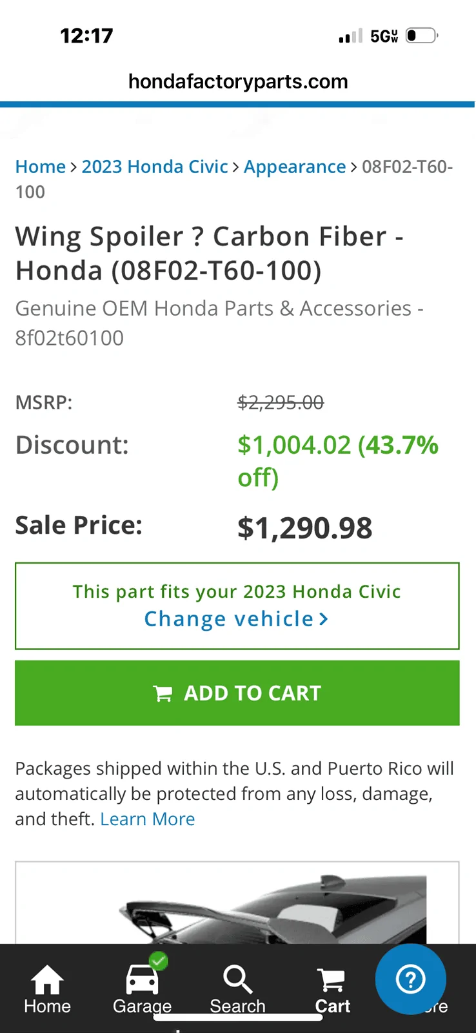Image resolution: width=476 pixels, height=1033 pixels.
Task: Tap the 12:17 clock in status bar
Action: (x=86, y=36)
